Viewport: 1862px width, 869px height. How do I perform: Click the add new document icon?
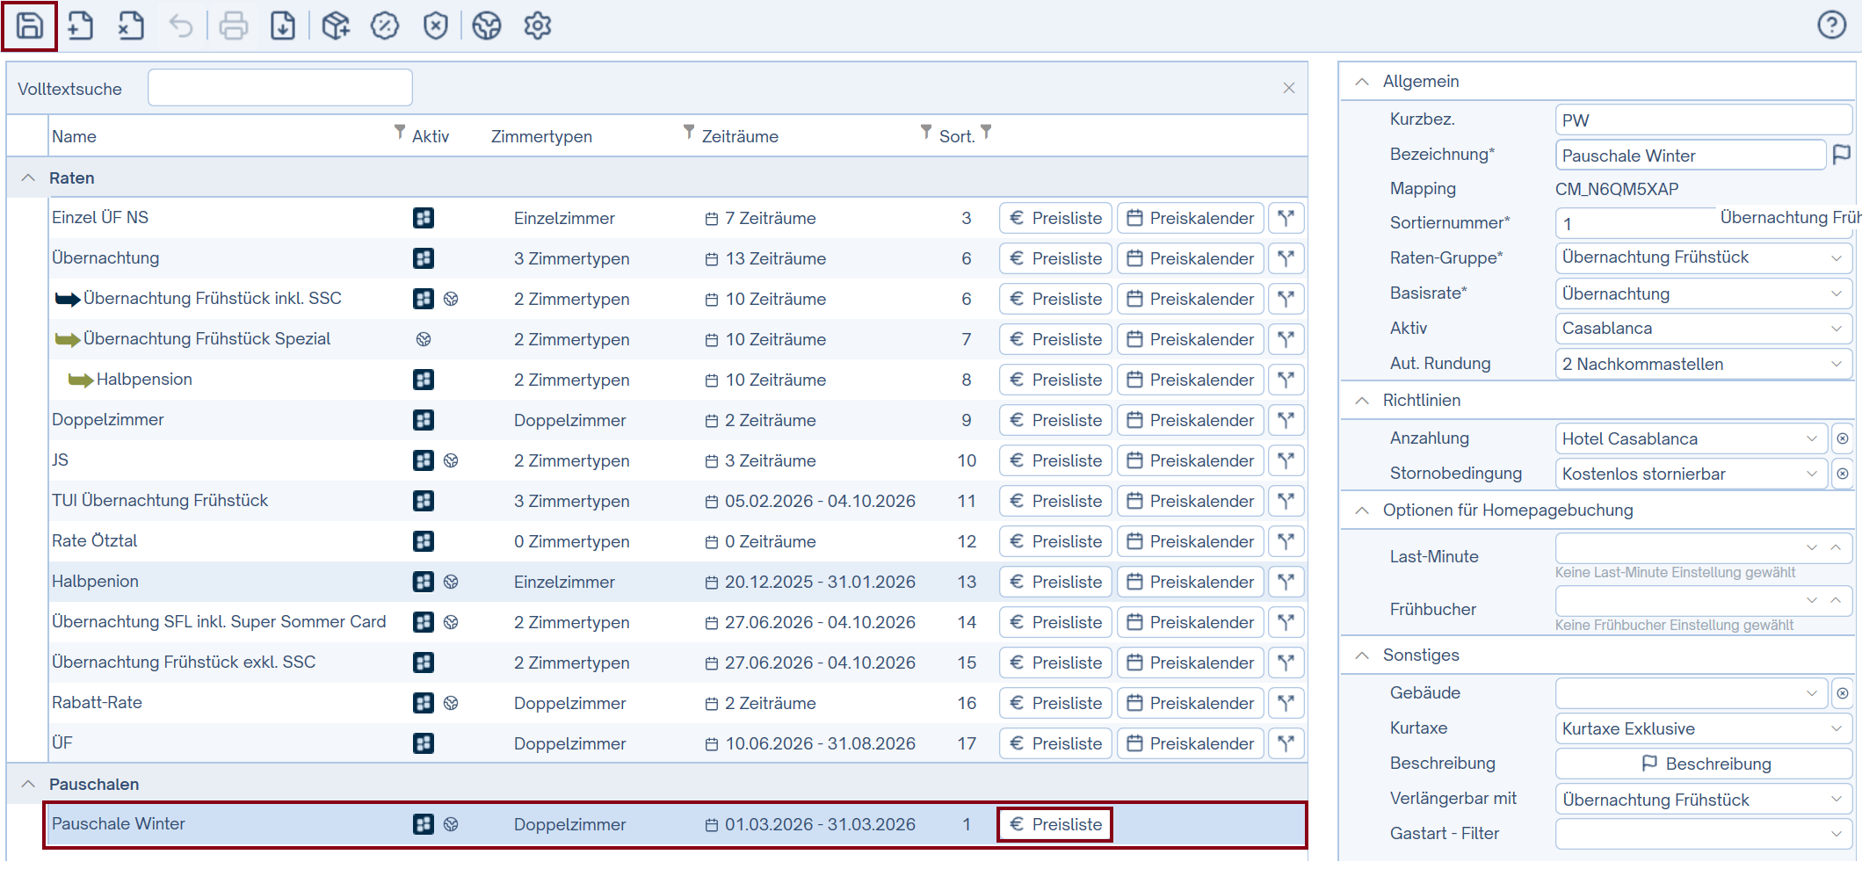80,25
